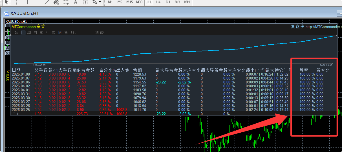342x152 pixels.
Task: Switch to the 月 monthly tab
Action: click(35, 33)
